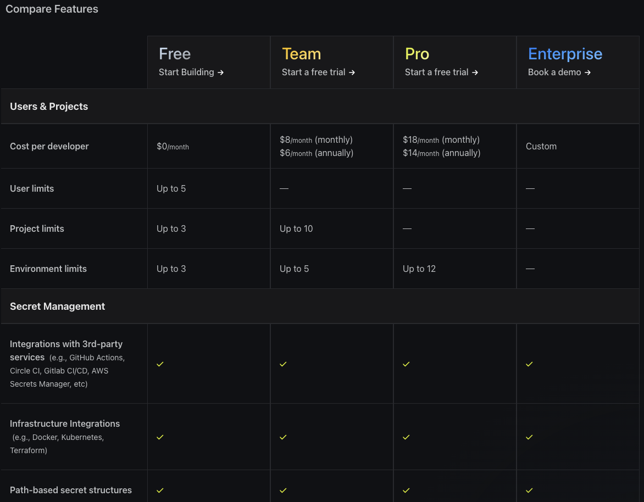Click Pro checkmark for Infrastructure Integrations
Image resolution: width=644 pixels, height=502 pixels.
click(x=406, y=437)
